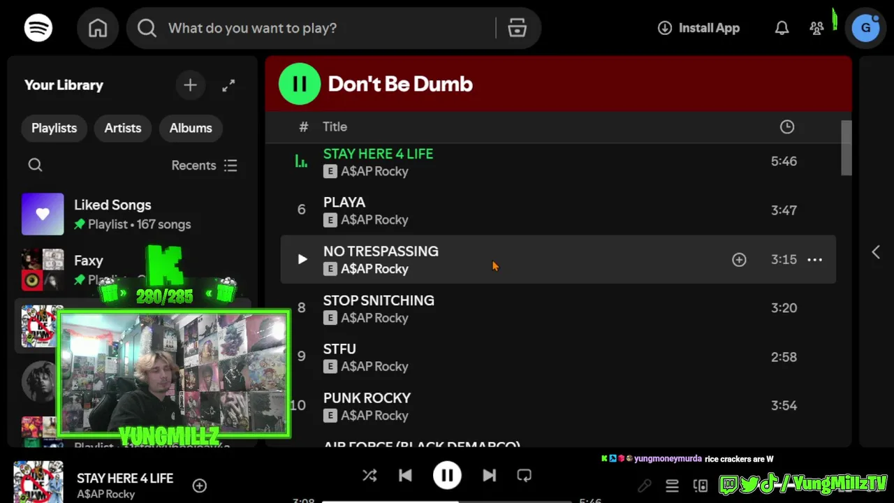Open the G profile avatar menu
The image size is (894, 503).
tap(866, 28)
